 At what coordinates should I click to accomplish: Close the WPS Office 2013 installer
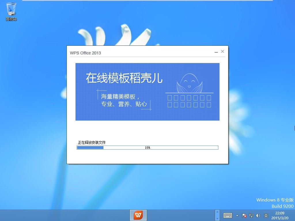[222, 51]
